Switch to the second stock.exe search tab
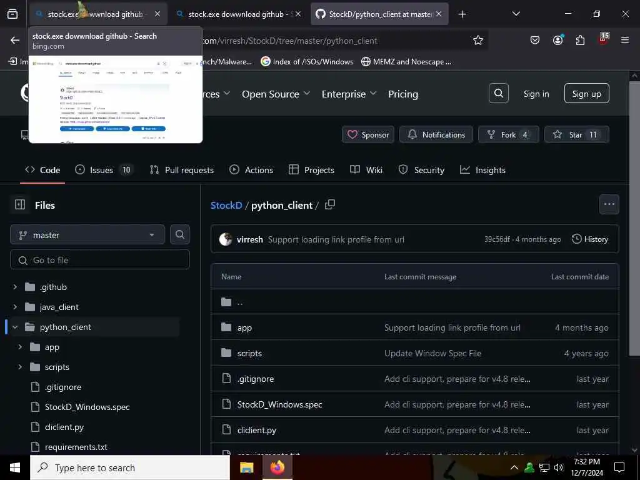This screenshot has height=480, width=640. [x=239, y=14]
